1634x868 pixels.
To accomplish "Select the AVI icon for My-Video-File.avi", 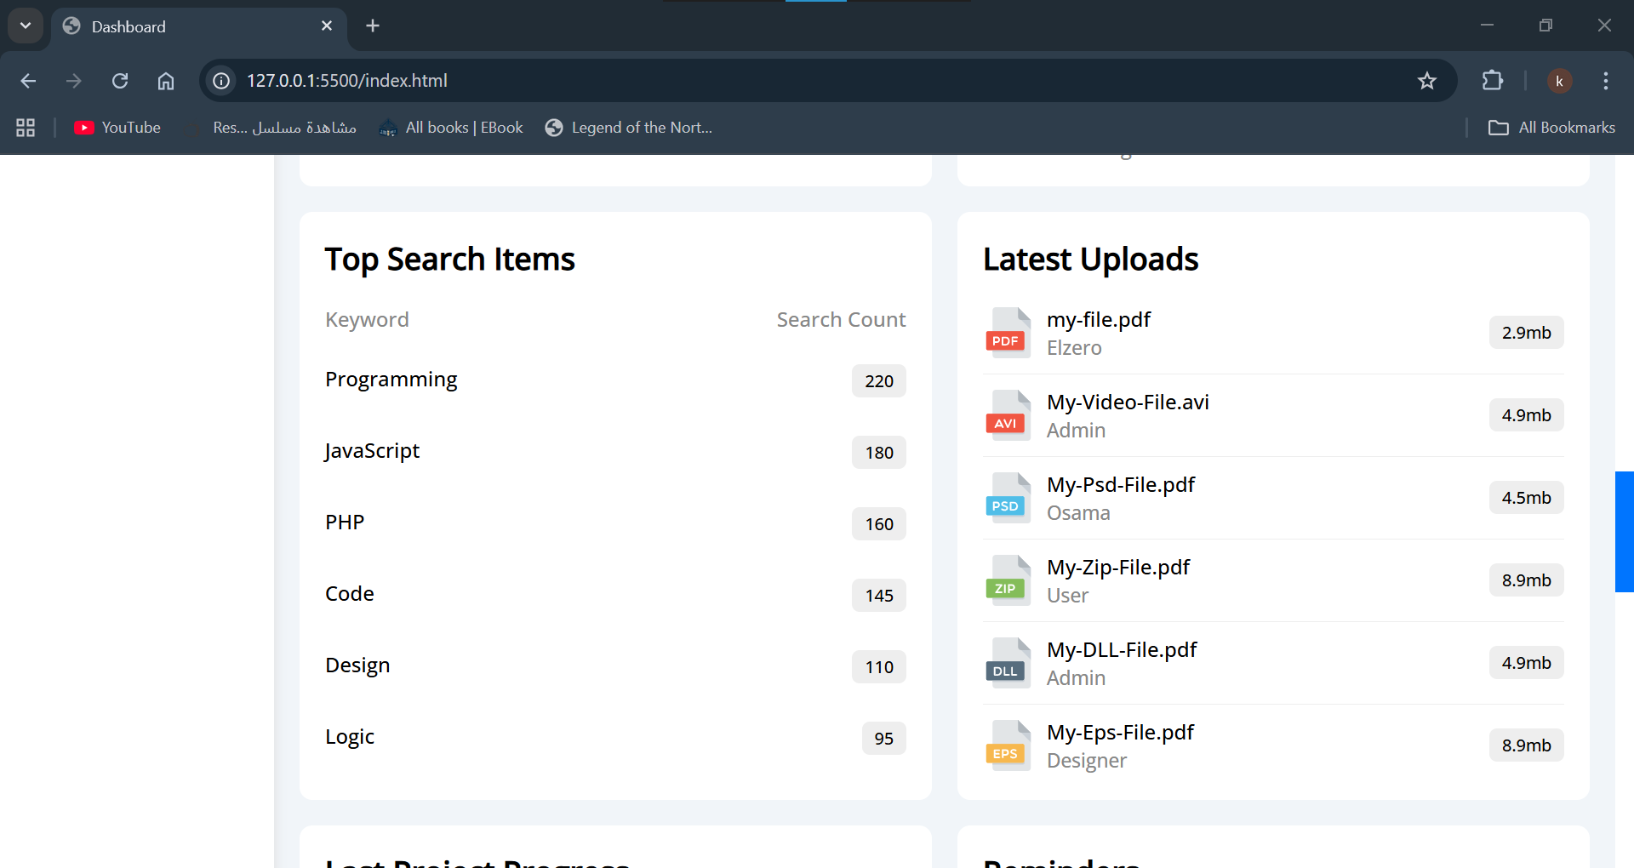I will pyautogui.click(x=1007, y=414).
